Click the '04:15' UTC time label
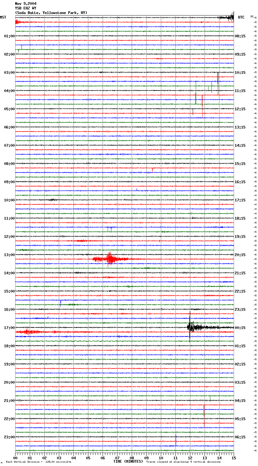The image size is (258, 466). click(240, 401)
